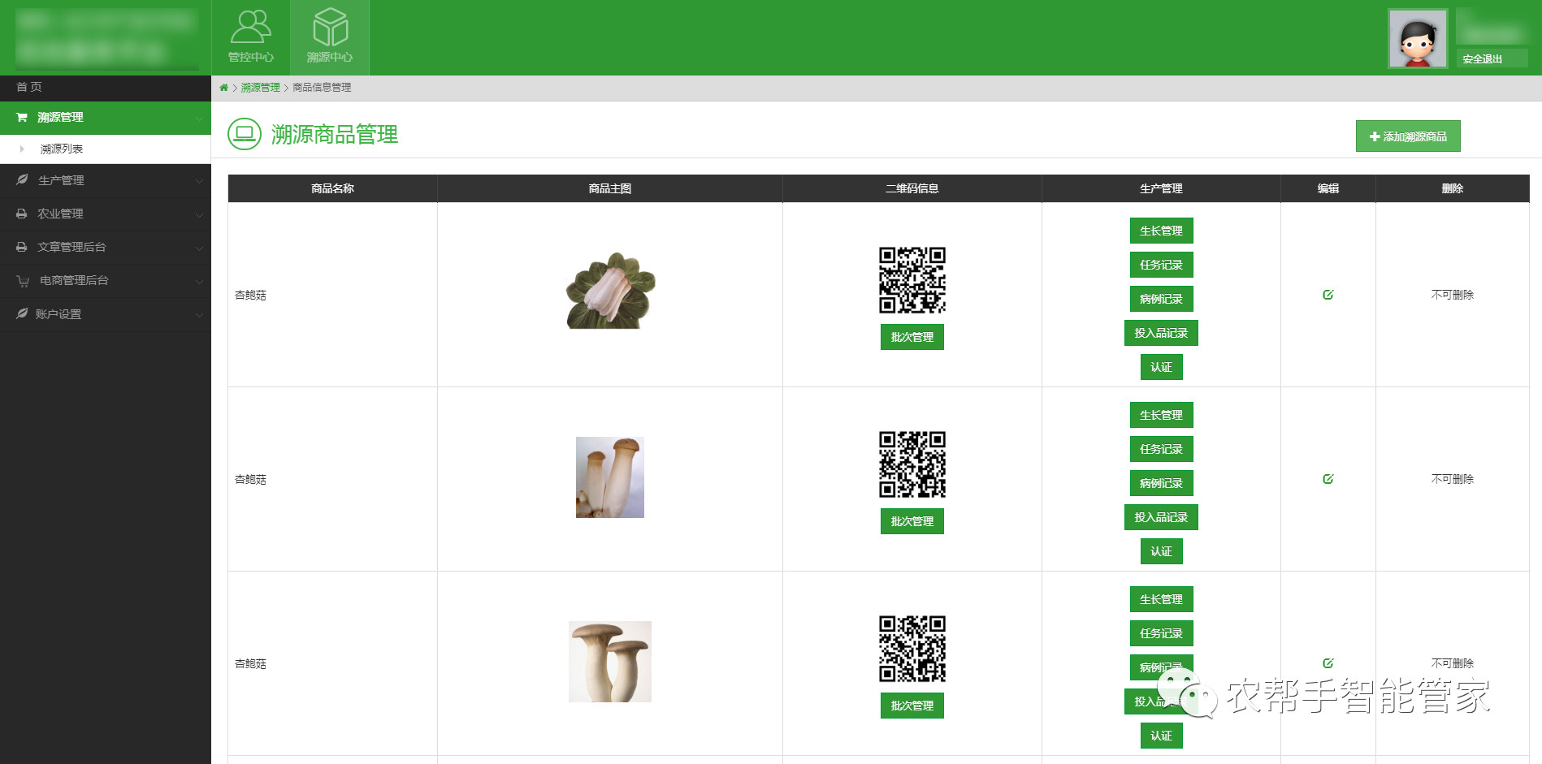Viewport: 1542px width, 764px height.
Task: Click the printer icon beside 文章管理后台
Action: [x=22, y=247]
